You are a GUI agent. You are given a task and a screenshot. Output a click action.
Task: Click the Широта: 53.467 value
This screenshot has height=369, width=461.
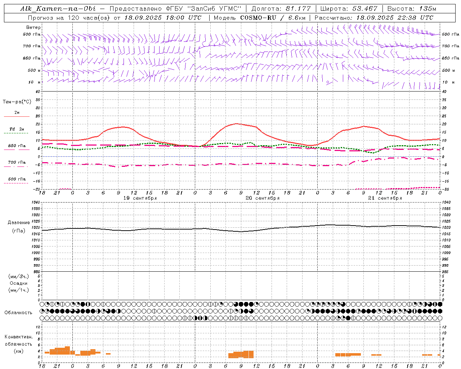click(x=349, y=9)
